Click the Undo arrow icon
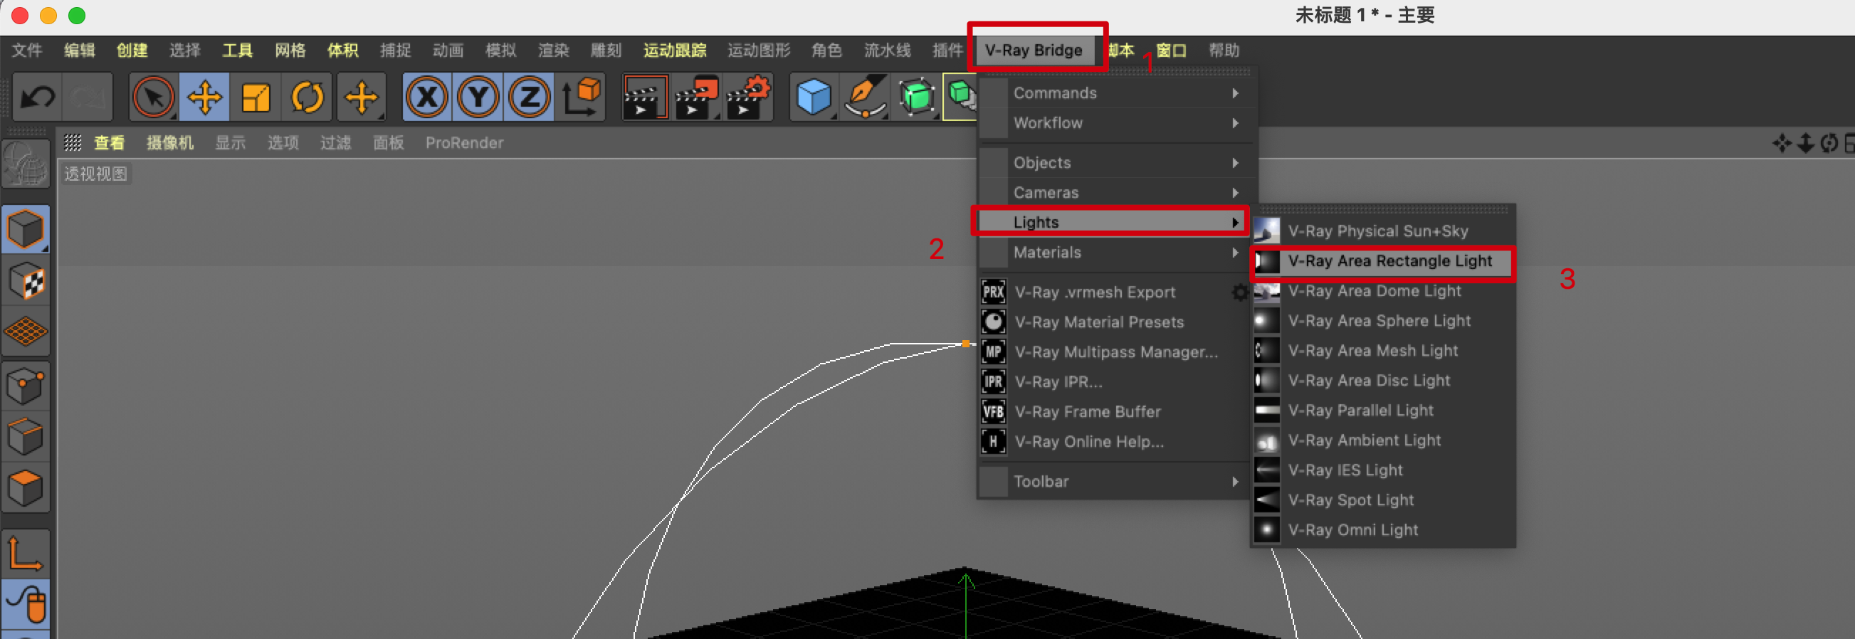This screenshot has width=1855, height=639. [x=38, y=97]
